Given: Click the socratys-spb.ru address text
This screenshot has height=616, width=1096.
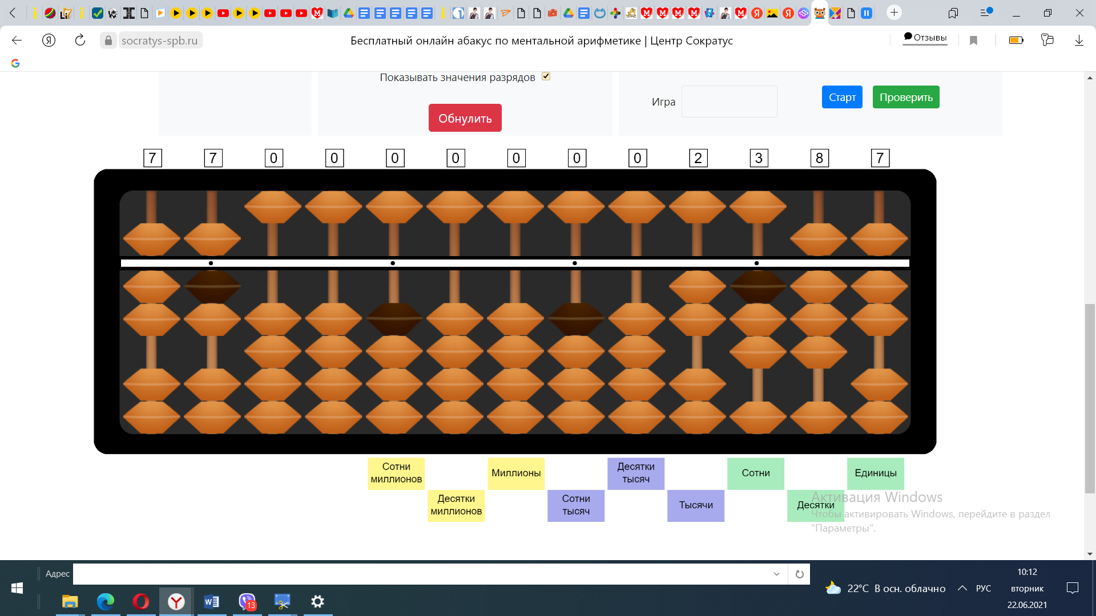Looking at the screenshot, I should pos(159,40).
